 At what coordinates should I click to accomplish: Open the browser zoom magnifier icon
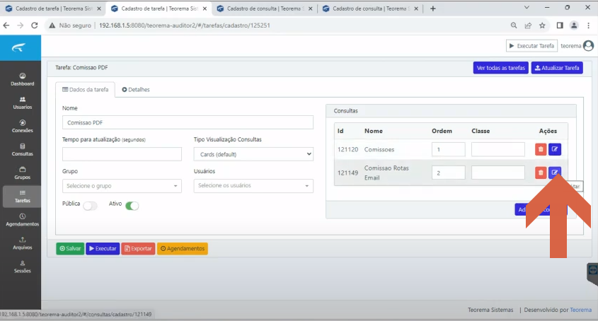point(514,25)
